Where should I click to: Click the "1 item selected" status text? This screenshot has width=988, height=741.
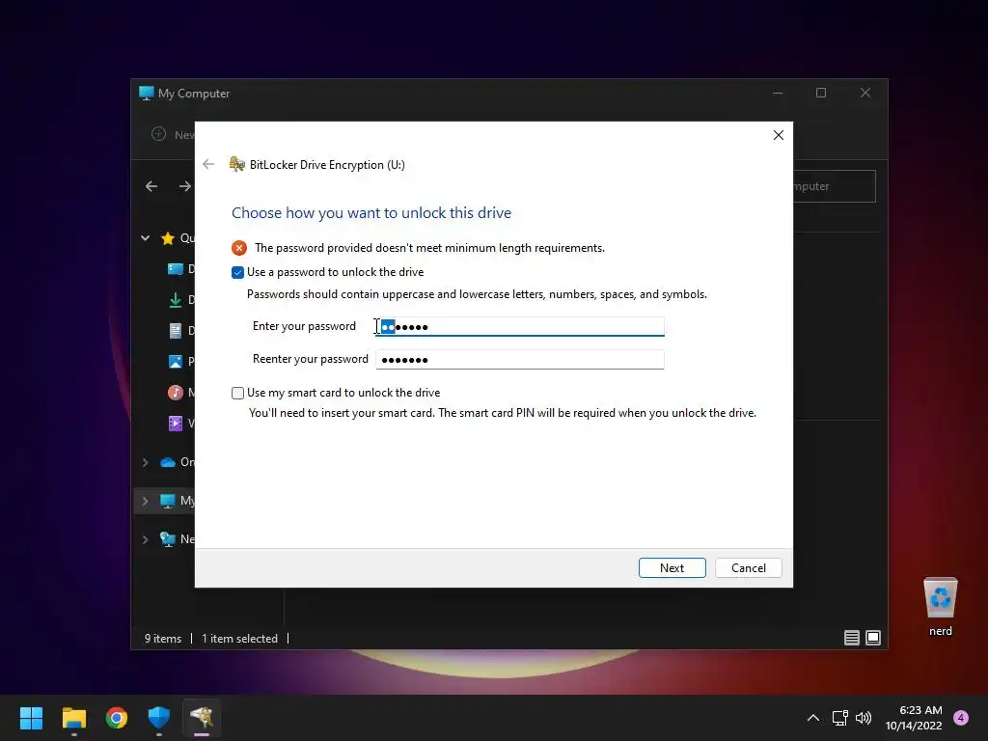239,639
